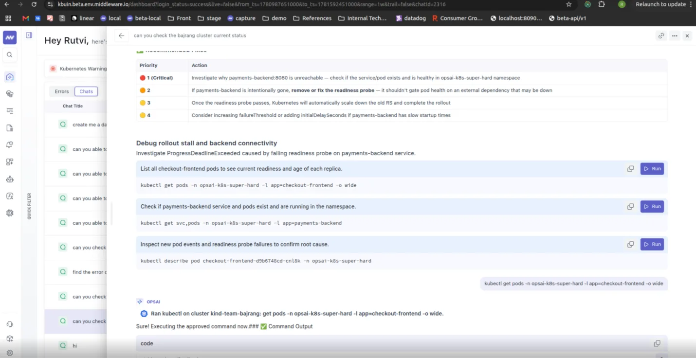Image resolution: width=696 pixels, height=358 pixels.
Task: Go back using the chat panel arrow
Action: pos(122,36)
